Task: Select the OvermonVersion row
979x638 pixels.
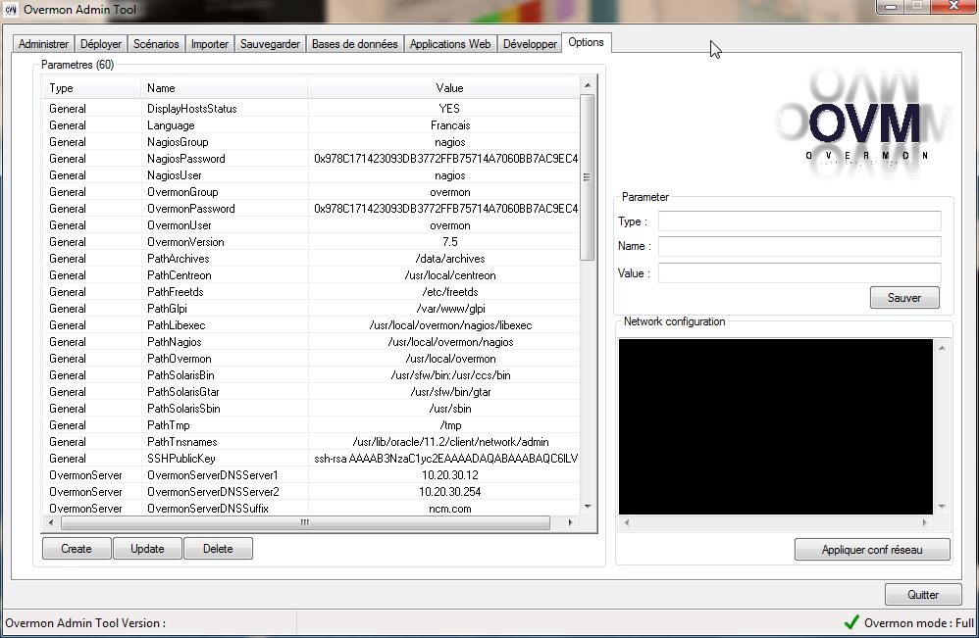Action: pos(311,242)
